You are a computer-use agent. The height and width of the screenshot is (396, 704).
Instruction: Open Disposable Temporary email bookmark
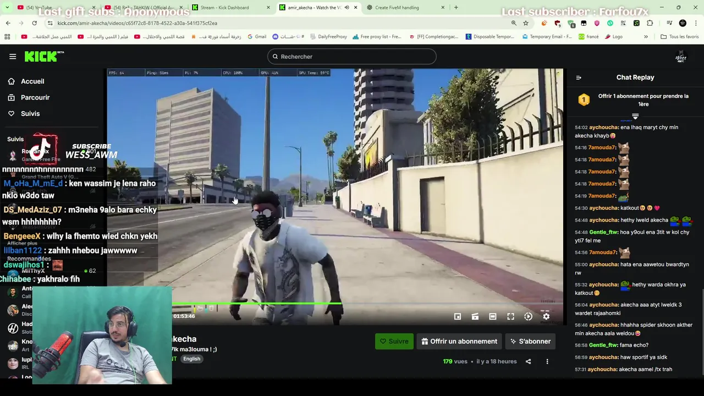point(490,37)
